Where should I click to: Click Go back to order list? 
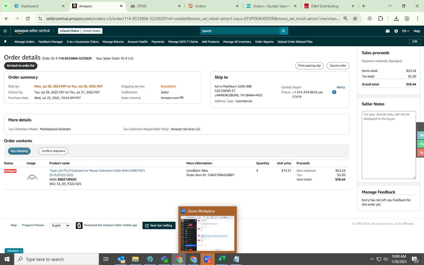point(21,66)
